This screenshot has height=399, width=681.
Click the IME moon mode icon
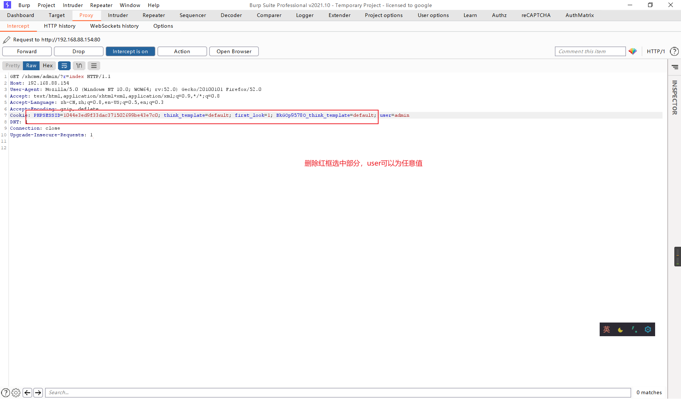point(620,330)
